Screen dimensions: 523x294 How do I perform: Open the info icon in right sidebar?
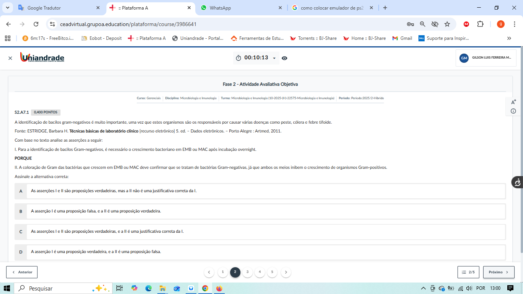pos(513,111)
